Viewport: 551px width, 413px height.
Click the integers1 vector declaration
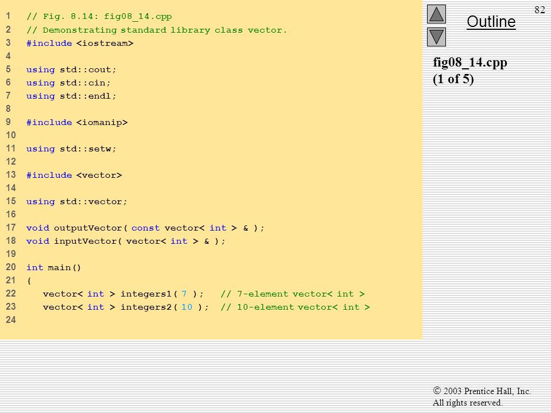tap(123, 294)
